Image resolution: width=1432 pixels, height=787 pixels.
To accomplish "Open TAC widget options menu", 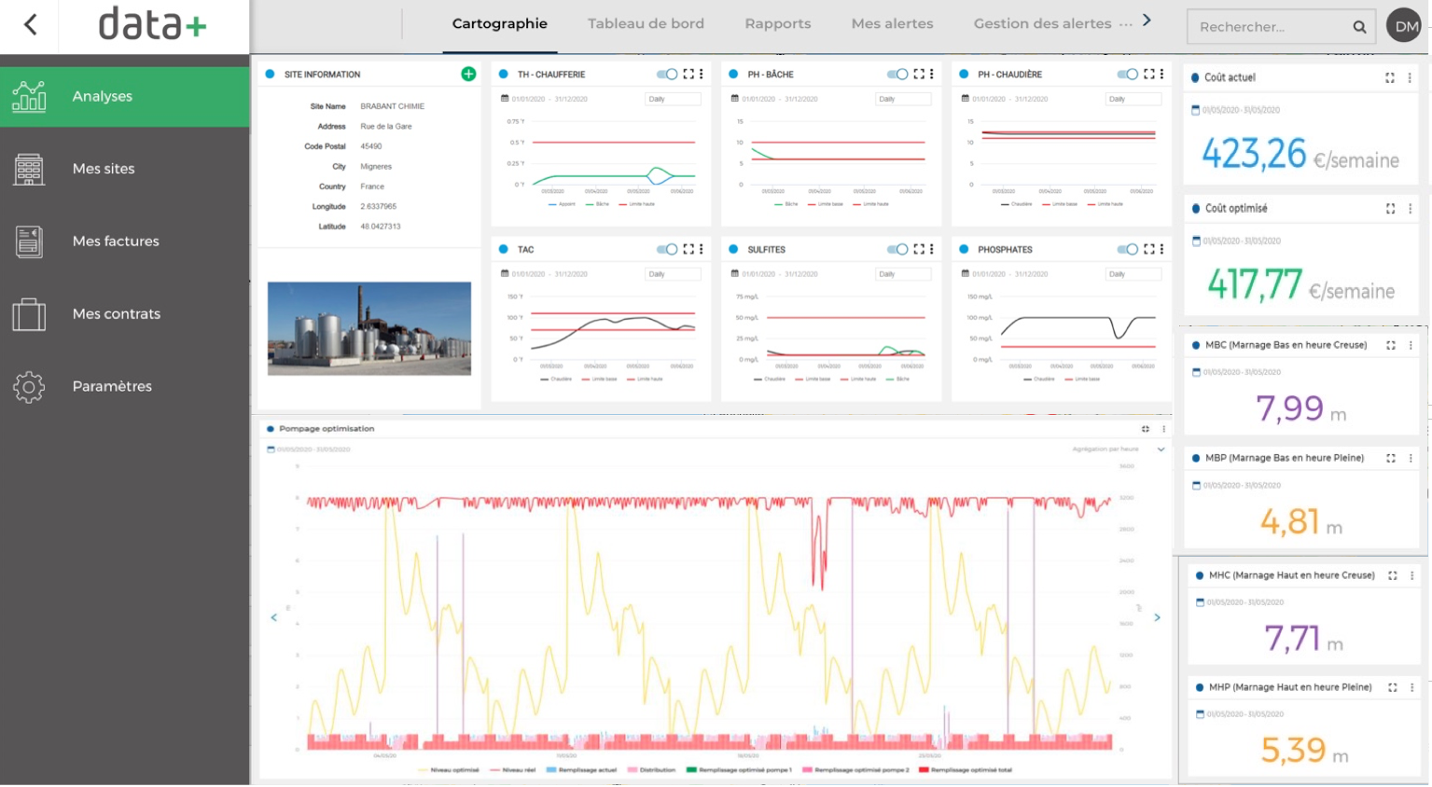I will (x=702, y=249).
